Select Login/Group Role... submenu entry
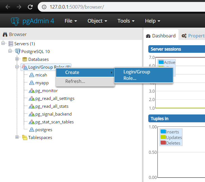205x182 pixels. click(x=144, y=75)
